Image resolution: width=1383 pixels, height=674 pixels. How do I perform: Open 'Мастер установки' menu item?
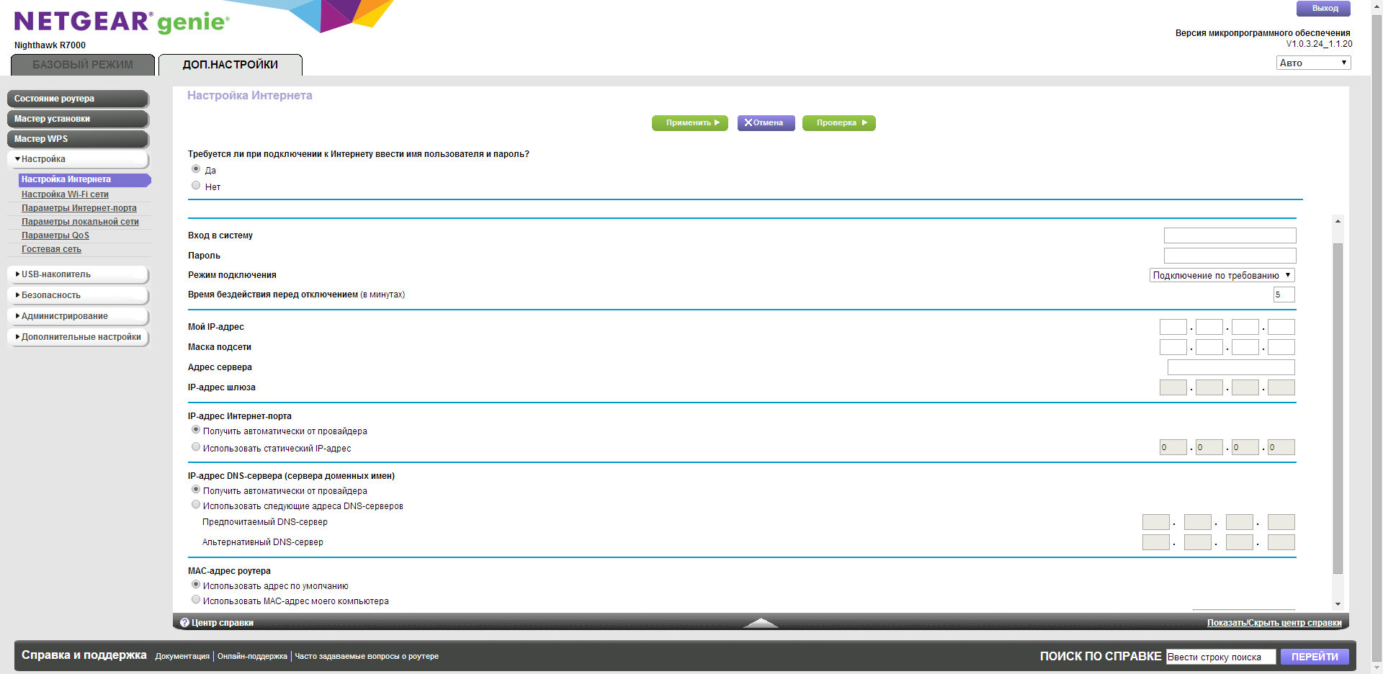tap(78, 119)
